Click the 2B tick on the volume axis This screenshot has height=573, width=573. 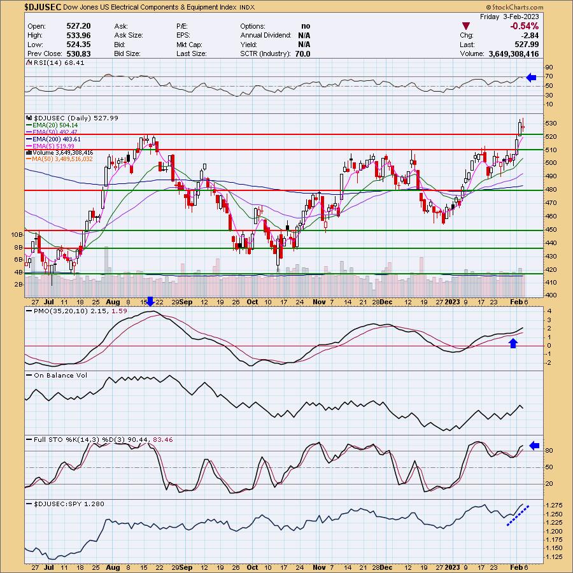(x=18, y=285)
